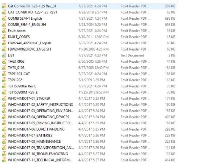The image size is (197, 168).
Task: Select the WHOMM0017-07_BATTERIES PDF icon
Action: coord(4,135)
